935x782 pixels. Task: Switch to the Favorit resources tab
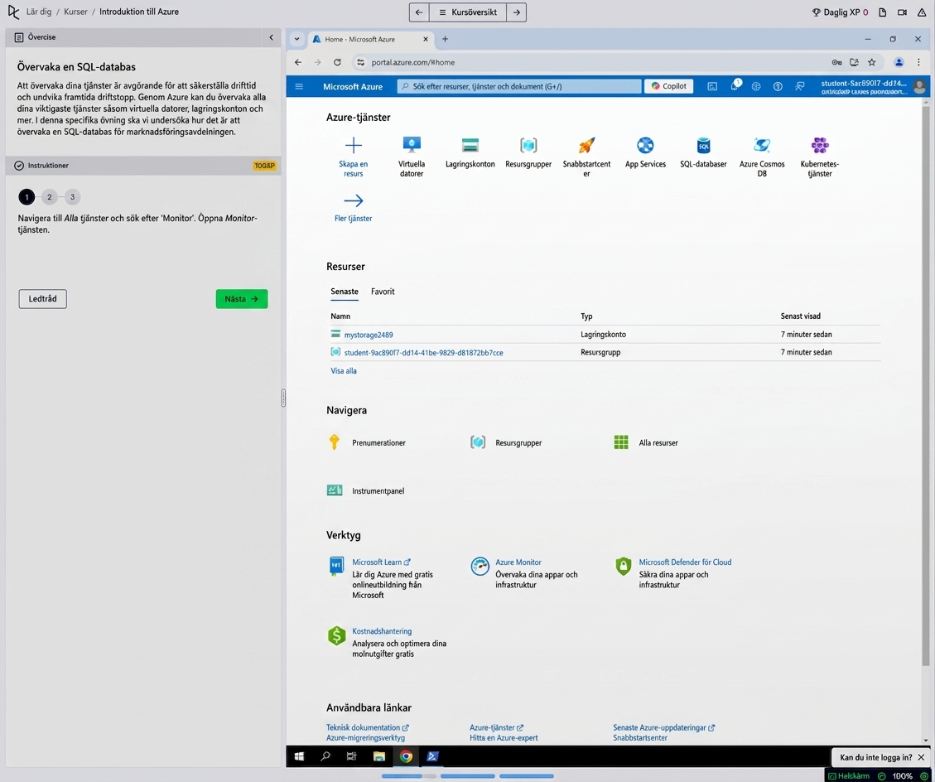(x=383, y=291)
